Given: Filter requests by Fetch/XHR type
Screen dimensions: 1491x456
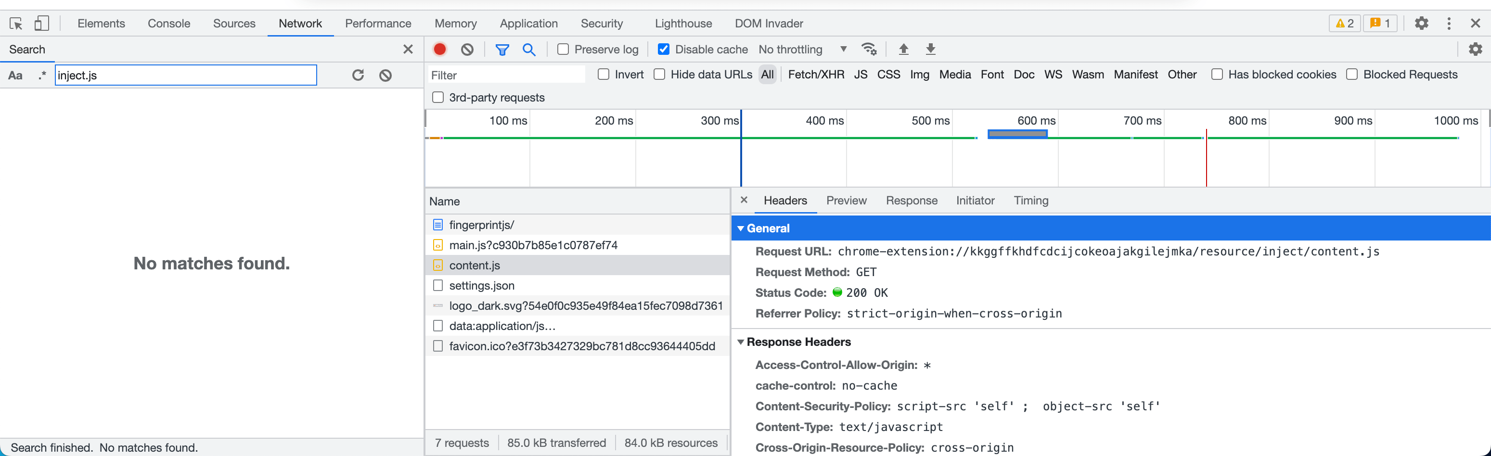Looking at the screenshot, I should 816,75.
